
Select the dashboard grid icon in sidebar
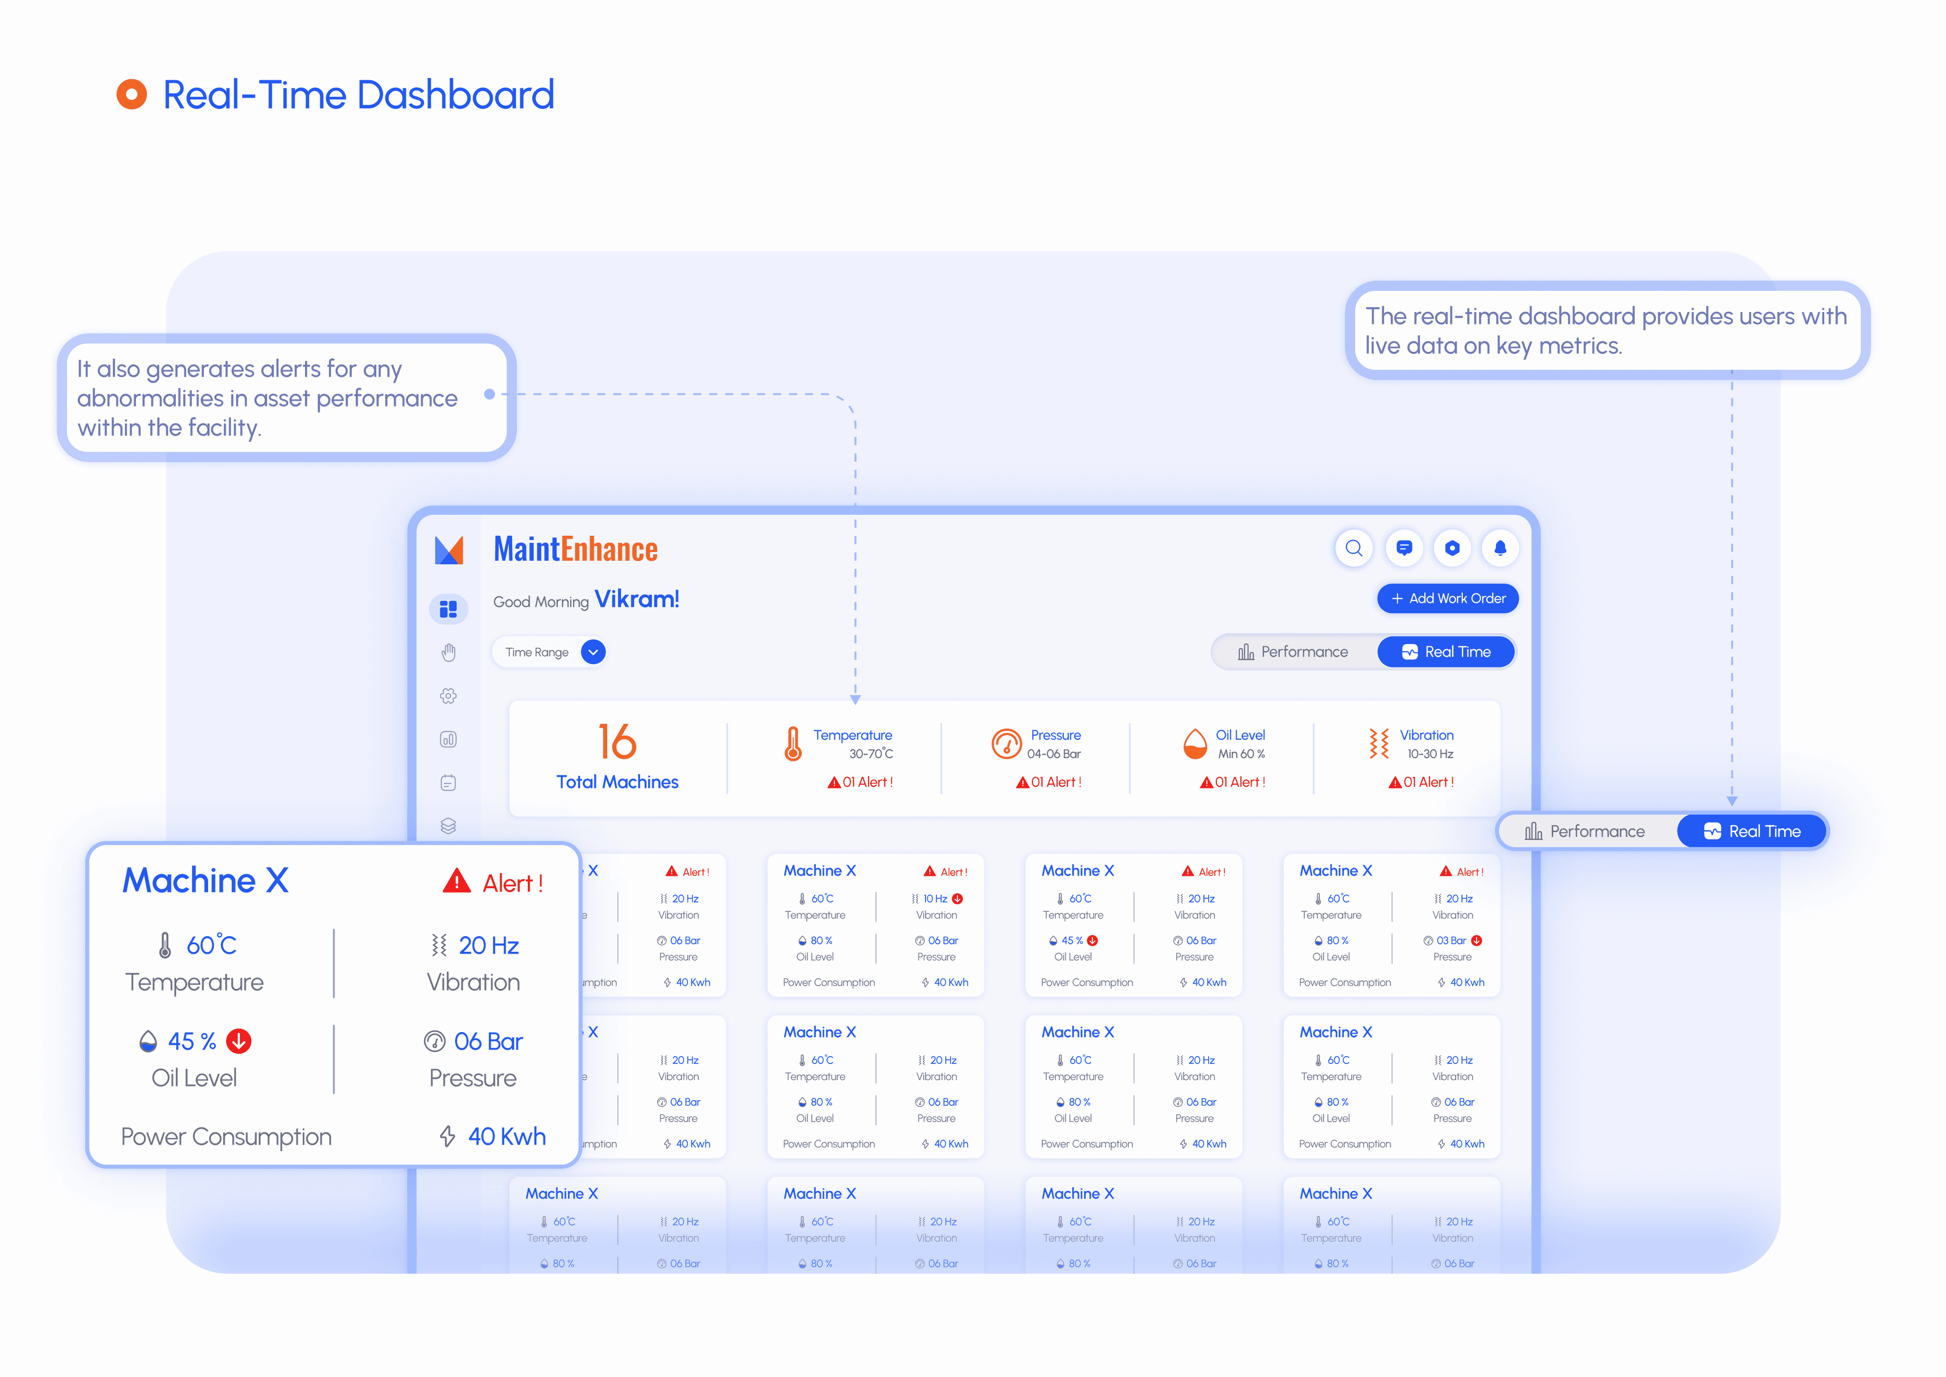pos(448,609)
